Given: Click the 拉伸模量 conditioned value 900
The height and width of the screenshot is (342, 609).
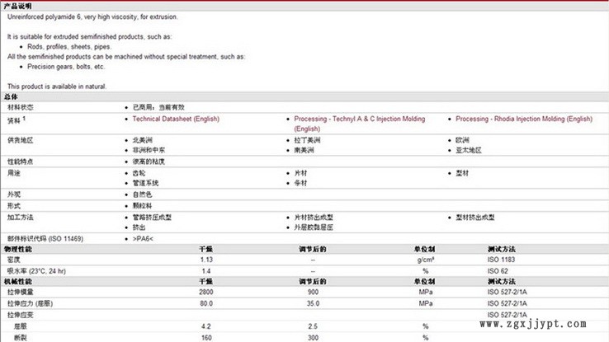Looking at the screenshot, I should (x=313, y=292).
